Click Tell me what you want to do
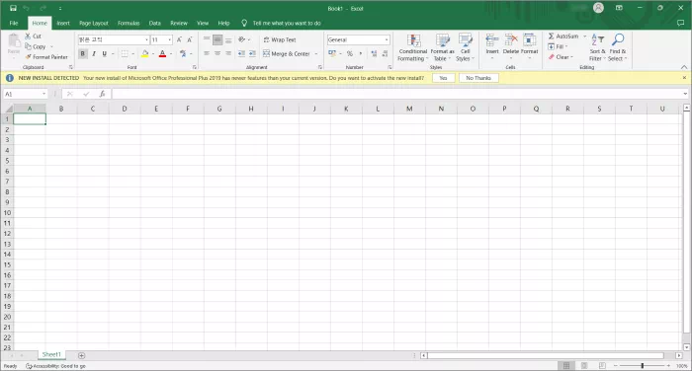This screenshot has width=692, height=371. tap(287, 23)
